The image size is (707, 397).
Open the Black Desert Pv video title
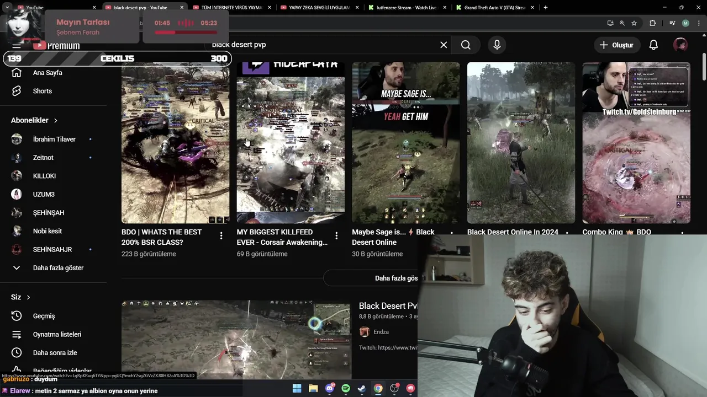[388, 306]
